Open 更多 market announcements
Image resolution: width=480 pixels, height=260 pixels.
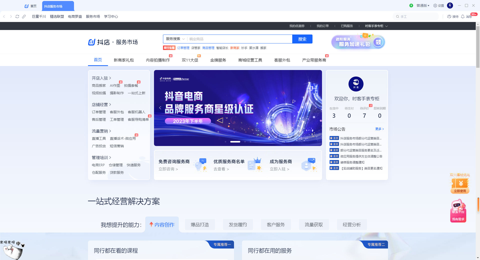[379, 129]
